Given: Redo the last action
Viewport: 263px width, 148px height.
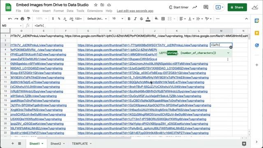Looking at the screenshot, I should click(x=16, y=18).
